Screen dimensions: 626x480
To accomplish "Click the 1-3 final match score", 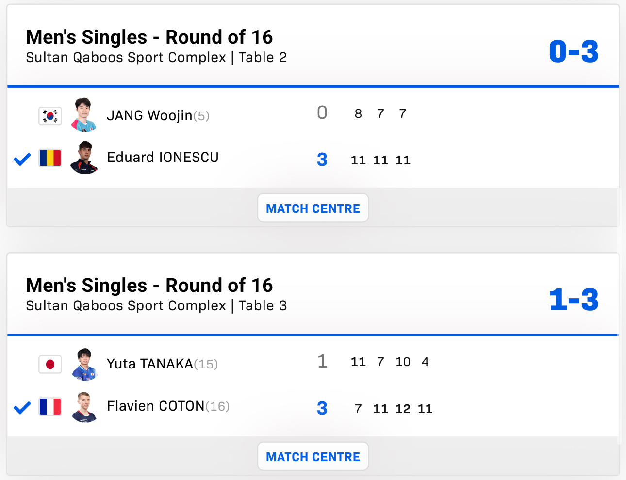I will tap(574, 300).
